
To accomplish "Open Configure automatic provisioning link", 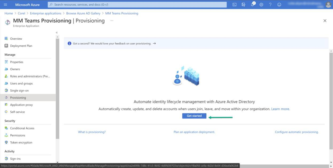I will tap(297, 132).
